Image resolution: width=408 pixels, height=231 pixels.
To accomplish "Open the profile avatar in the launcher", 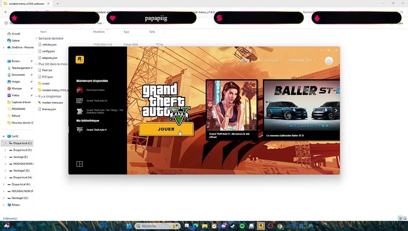I will pos(329,61).
